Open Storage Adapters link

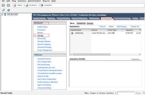[x=44, y=41]
